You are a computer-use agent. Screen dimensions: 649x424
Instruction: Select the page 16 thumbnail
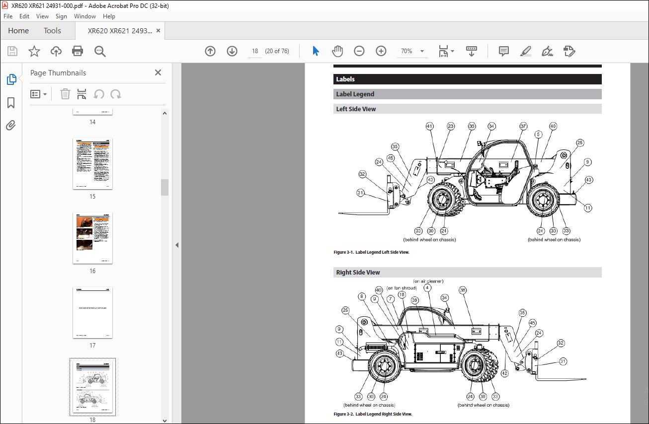pos(92,238)
